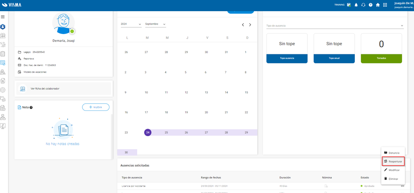
Task: Click the employee avatar picture
Action: click(x=63, y=23)
